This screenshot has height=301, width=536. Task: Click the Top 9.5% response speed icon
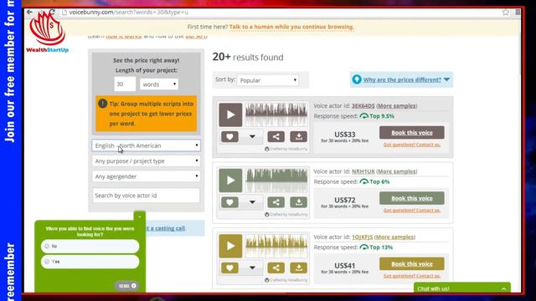(x=363, y=116)
